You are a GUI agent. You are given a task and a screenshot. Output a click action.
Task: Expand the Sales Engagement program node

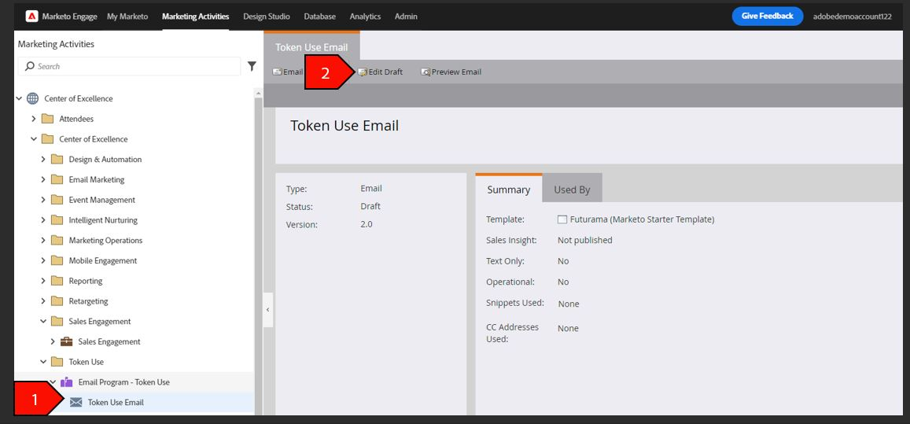(53, 341)
